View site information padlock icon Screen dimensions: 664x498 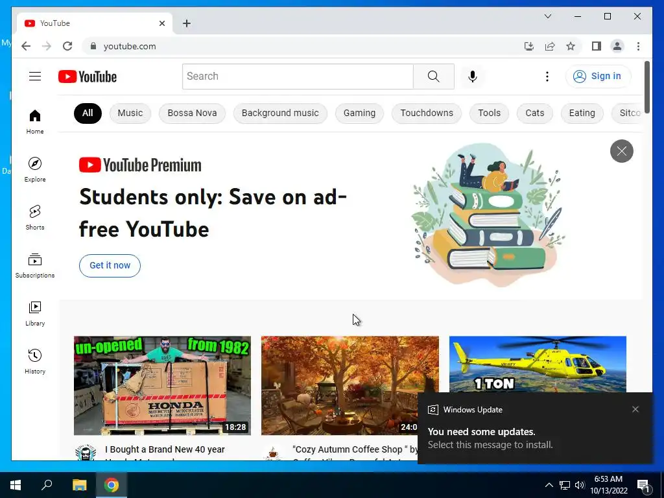pos(93,46)
